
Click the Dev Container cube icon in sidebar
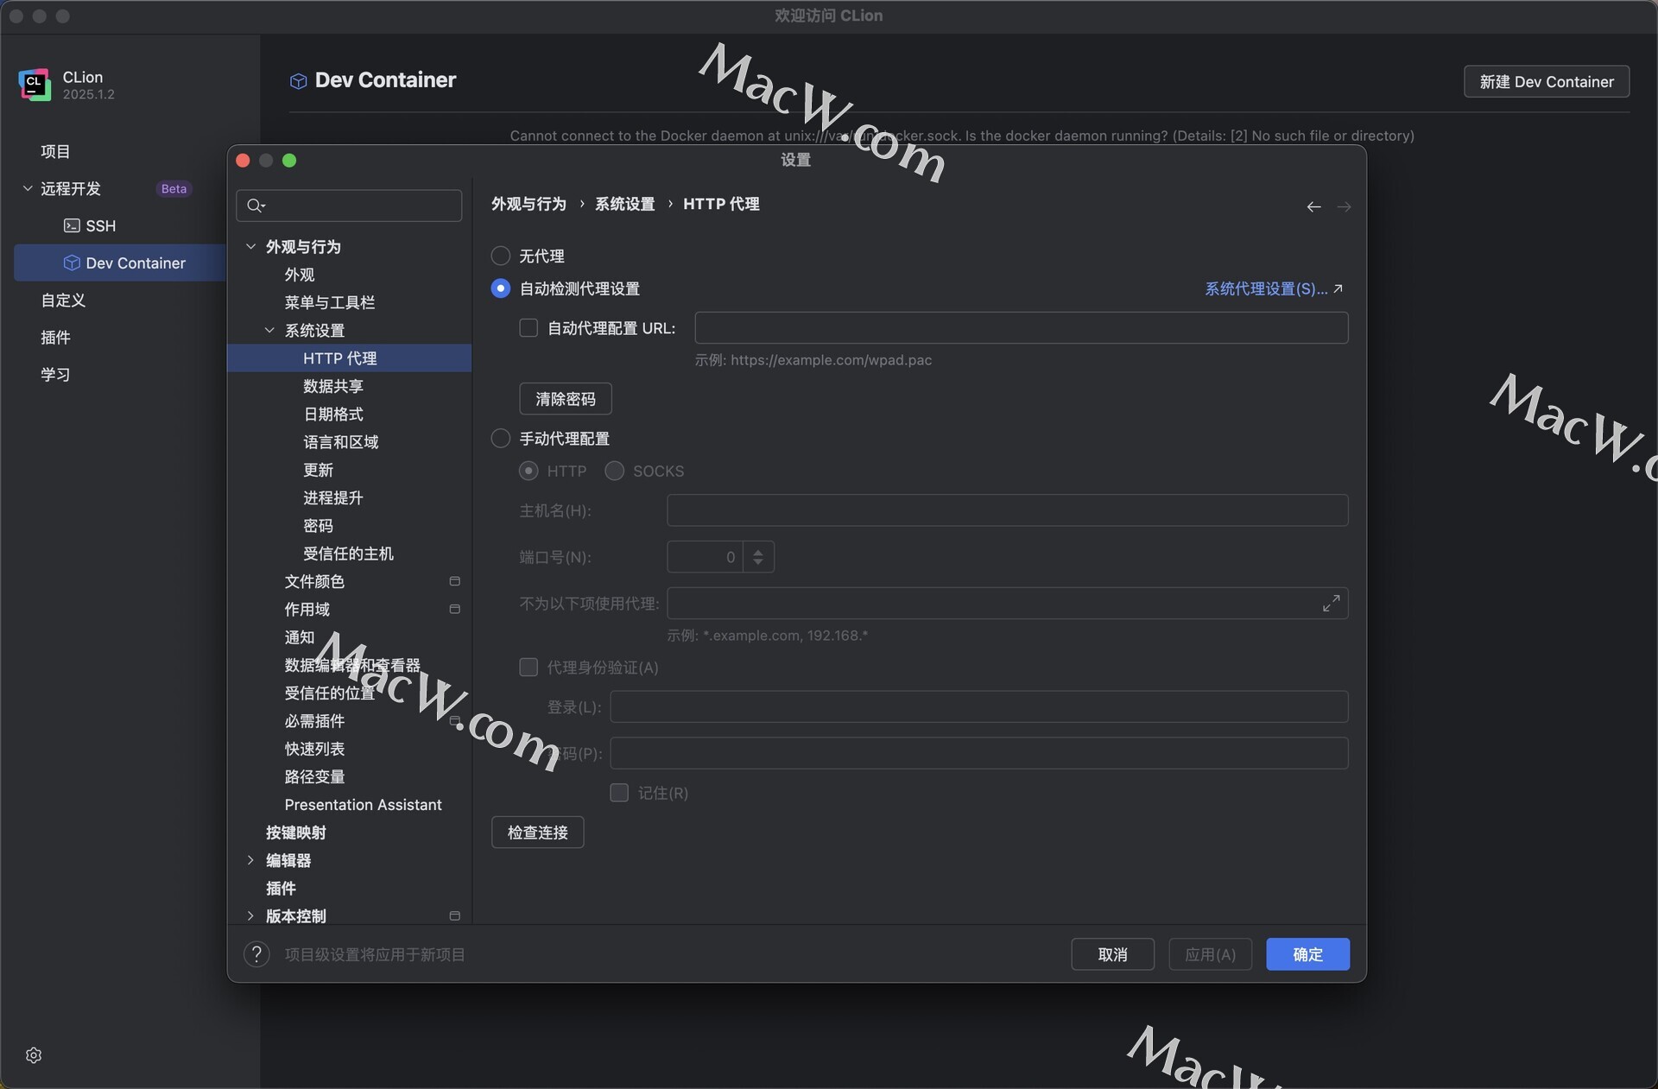tap(72, 263)
